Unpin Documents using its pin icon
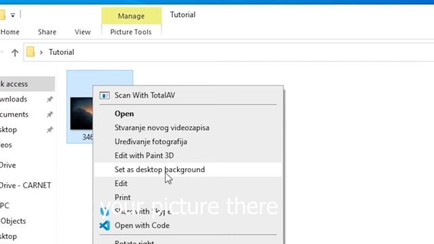Screen dimensions: 434x244 [x=50, y=115]
